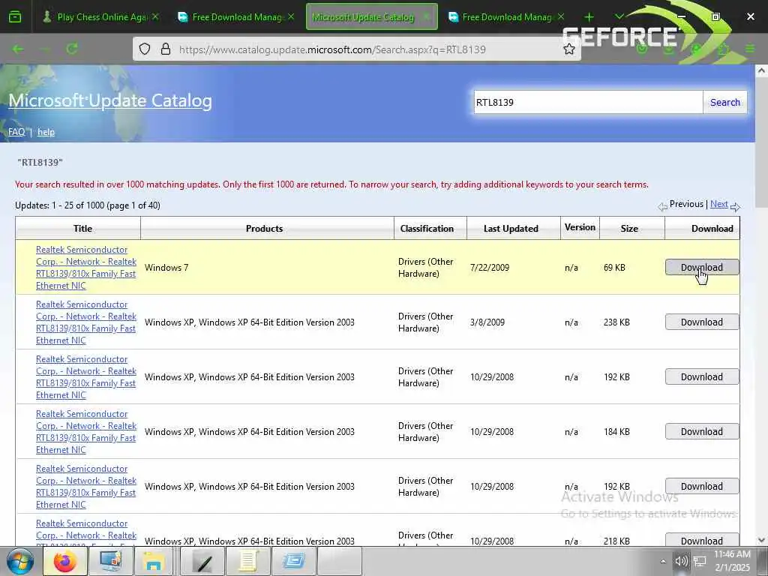Download the 238 KB driver dated 3/8/2009
This screenshot has height=576, width=768.
pyautogui.click(x=702, y=322)
